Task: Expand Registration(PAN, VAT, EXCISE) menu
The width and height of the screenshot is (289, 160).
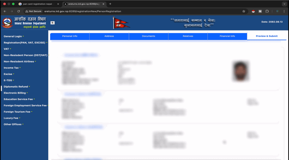Action: 25,43
